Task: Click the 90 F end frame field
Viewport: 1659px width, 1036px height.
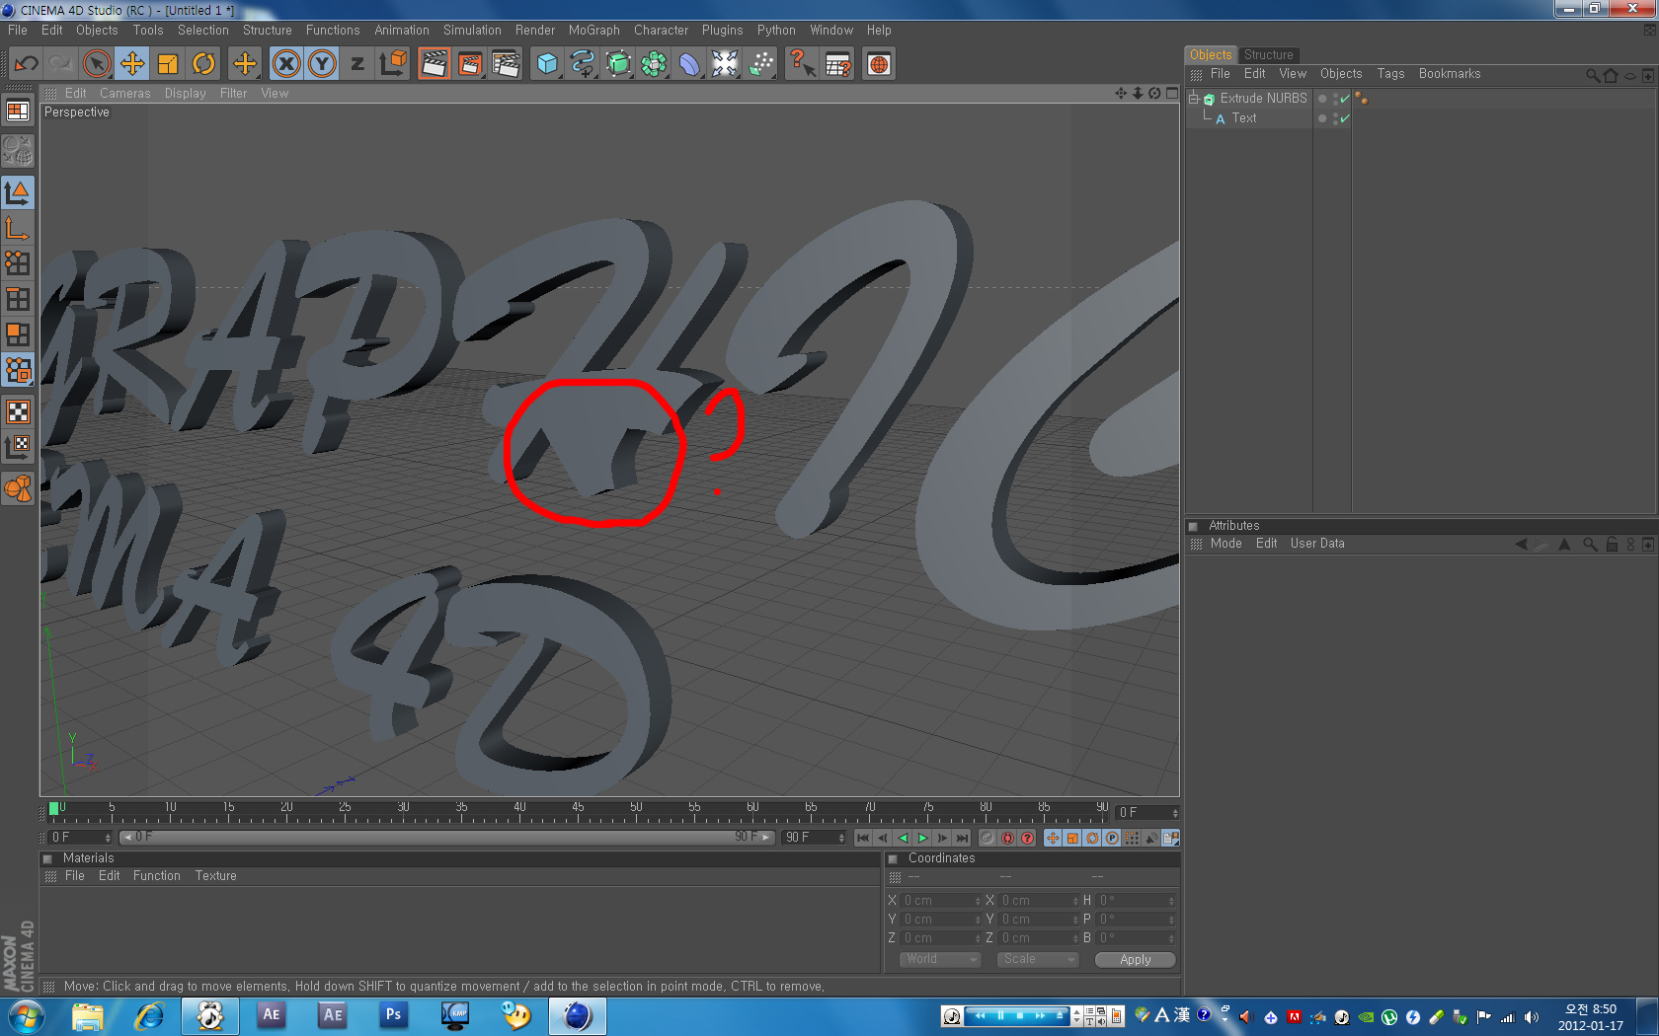Action: 815,838
